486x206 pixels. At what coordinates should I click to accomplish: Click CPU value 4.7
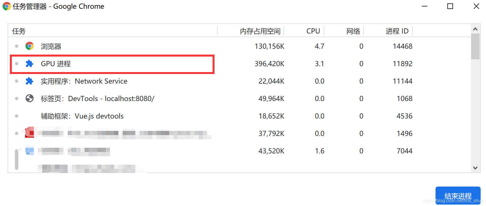click(x=319, y=46)
